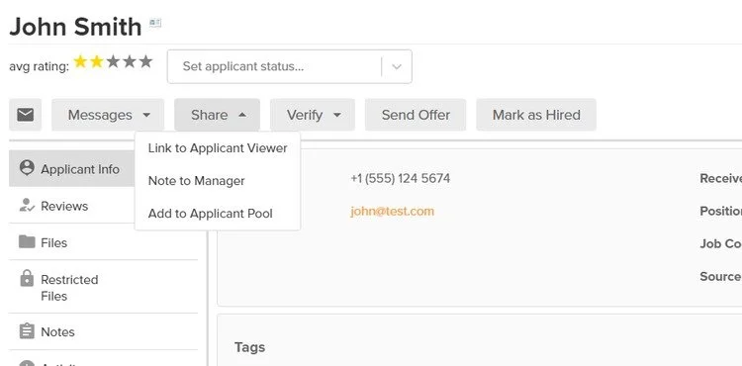Click the Notes clipboard icon

pos(27,331)
